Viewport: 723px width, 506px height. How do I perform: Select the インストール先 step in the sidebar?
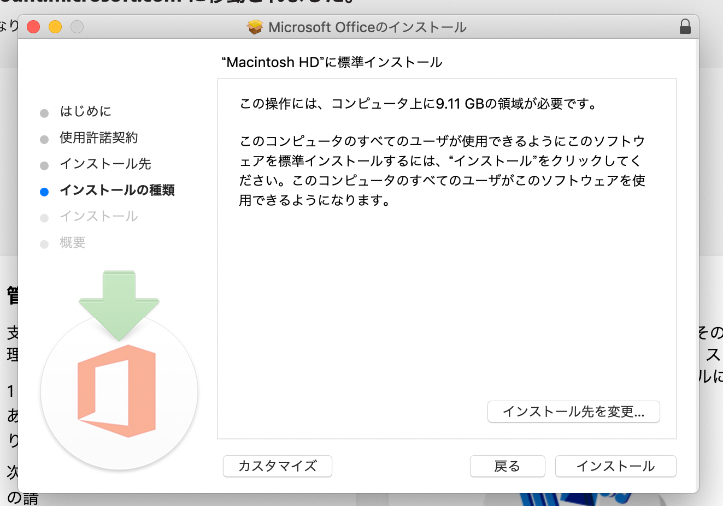click(x=105, y=164)
